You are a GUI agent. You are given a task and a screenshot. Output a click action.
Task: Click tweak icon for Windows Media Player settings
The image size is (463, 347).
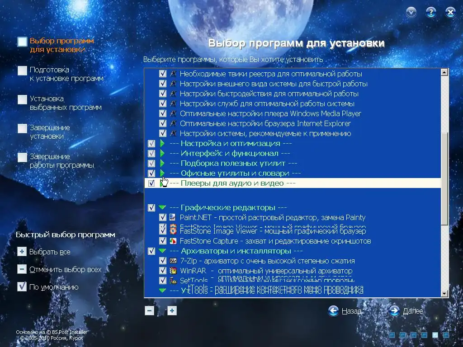pyautogui.click(x=173, y=113)
